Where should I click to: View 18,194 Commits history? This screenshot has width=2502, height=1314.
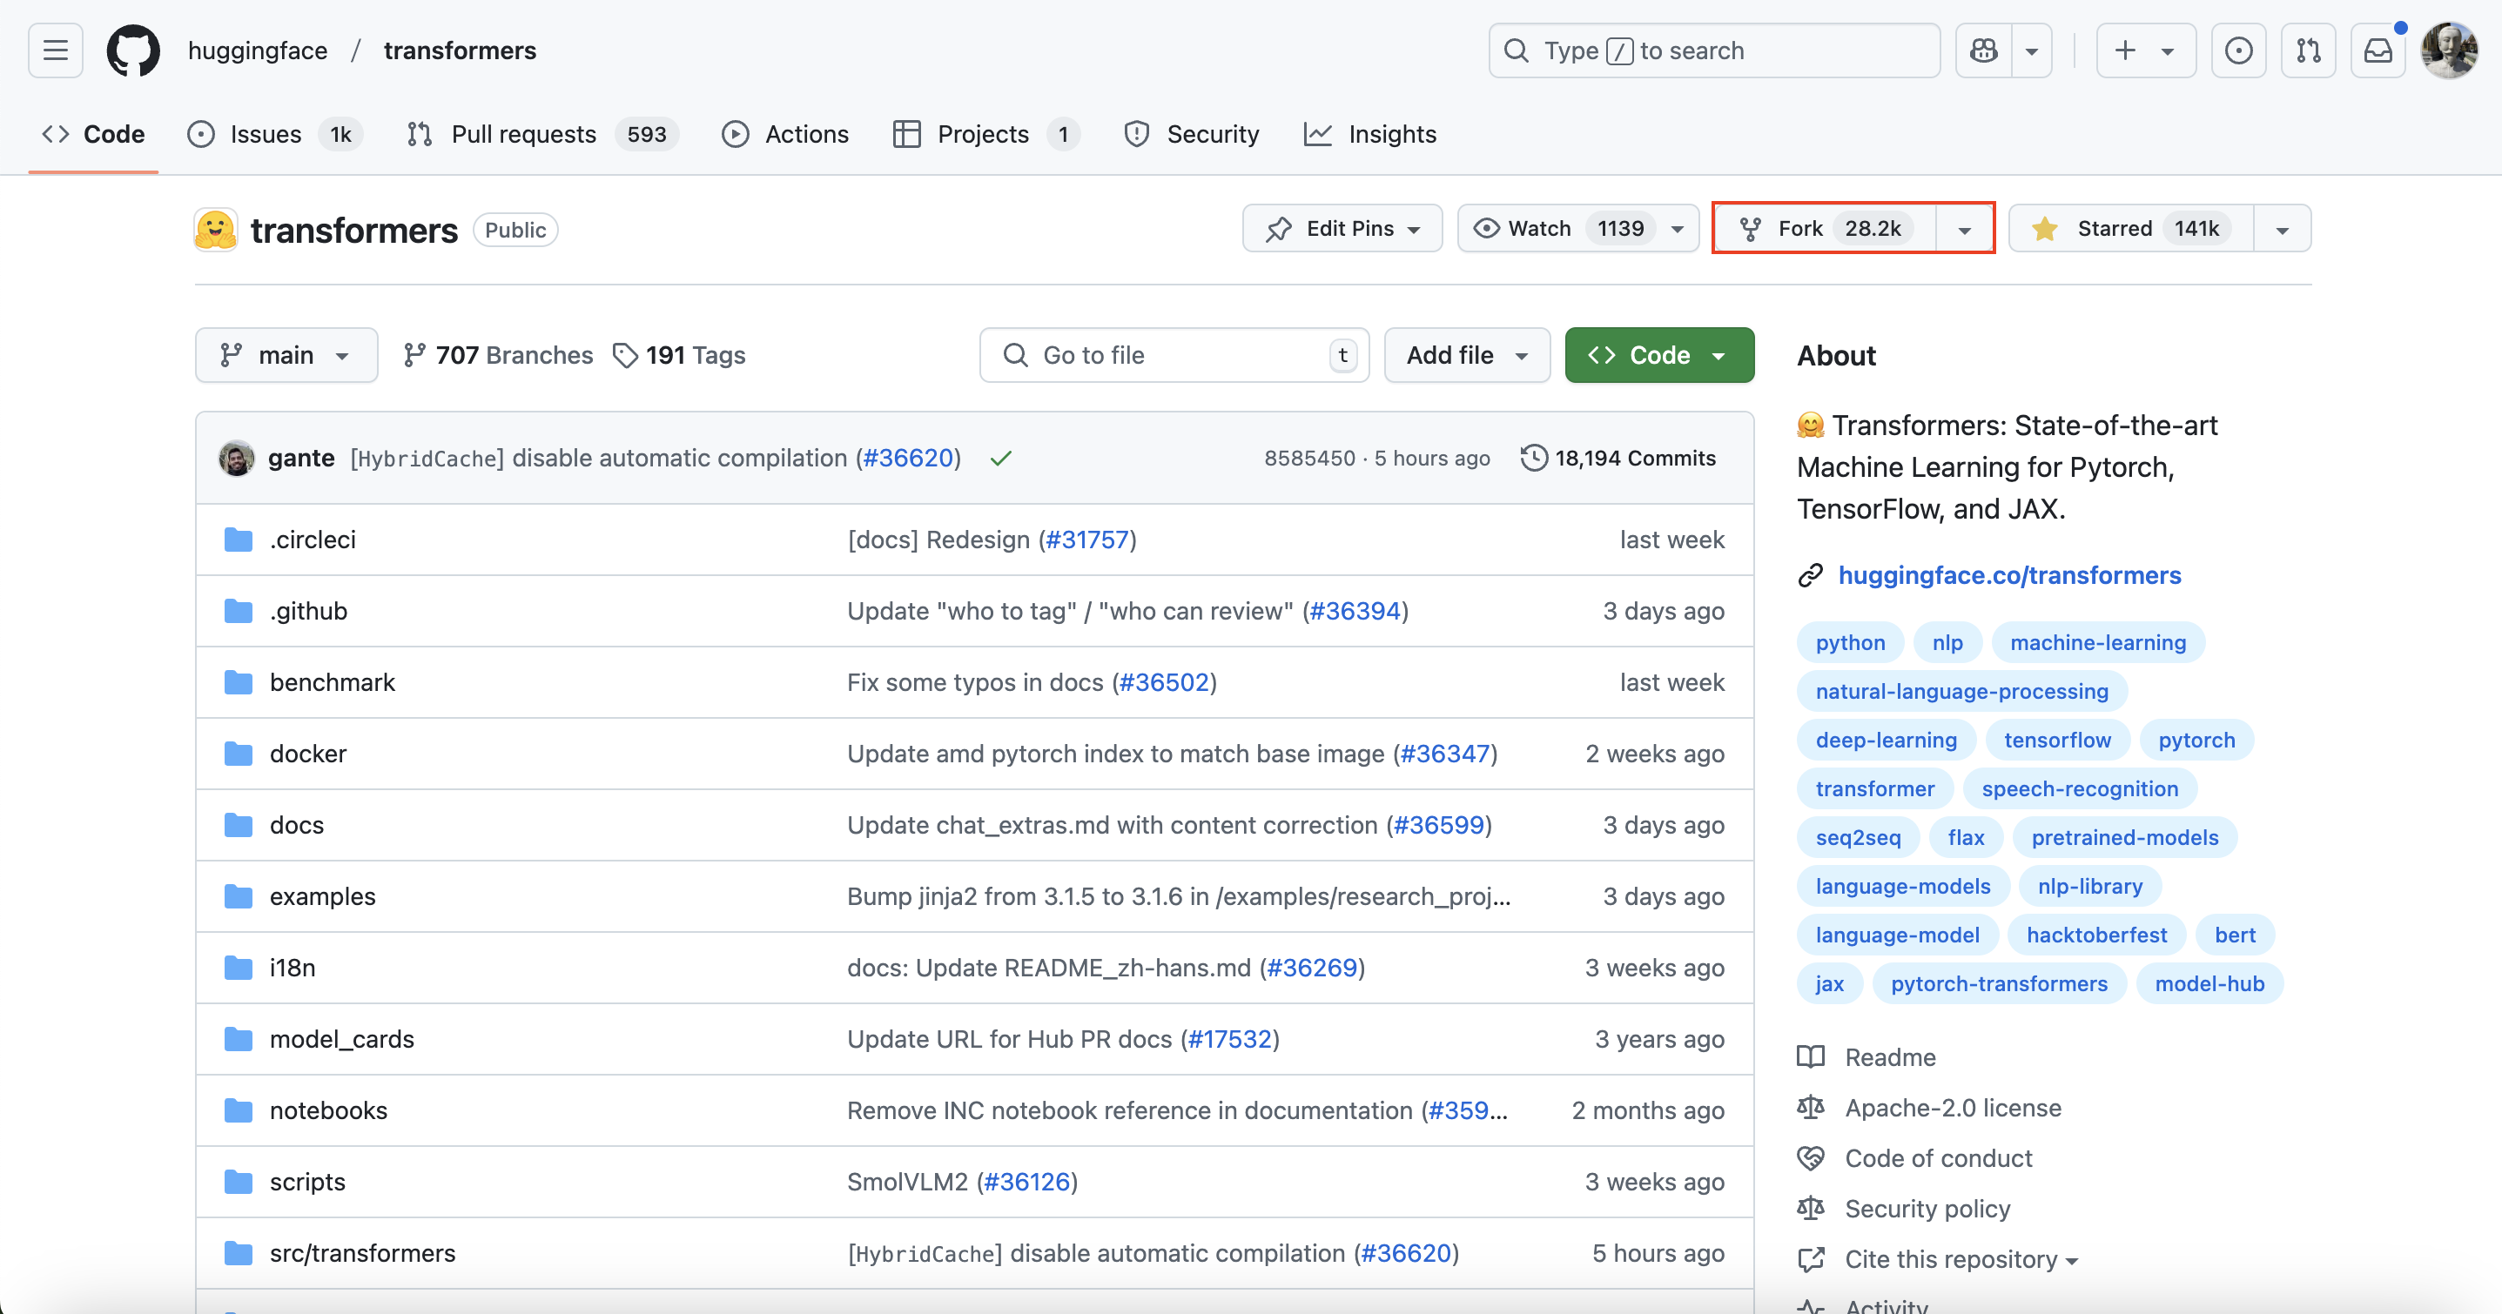pos(1619,459)
